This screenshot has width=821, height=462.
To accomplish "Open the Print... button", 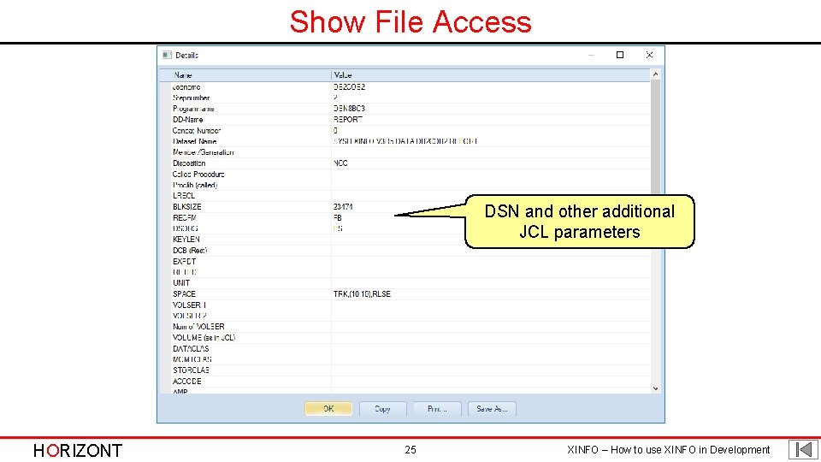I will 437,409.
